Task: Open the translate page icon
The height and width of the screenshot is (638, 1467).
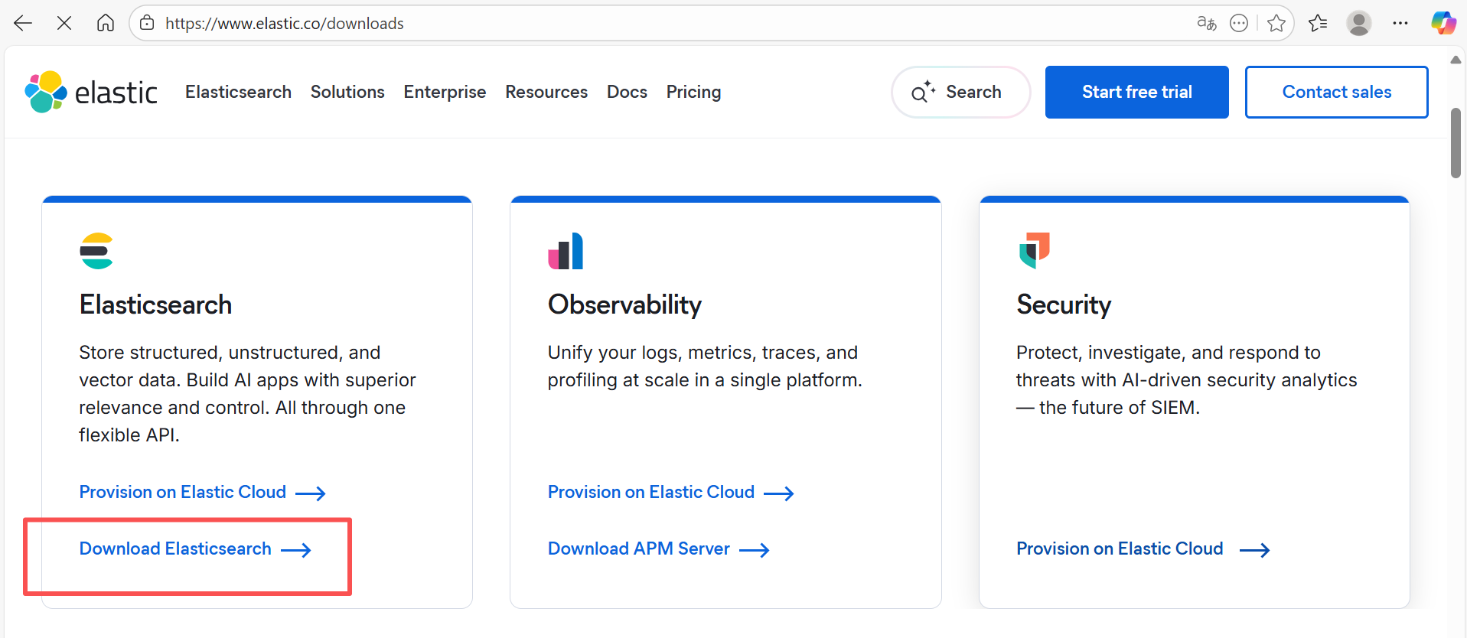Action: click(x=1207, y=23)
